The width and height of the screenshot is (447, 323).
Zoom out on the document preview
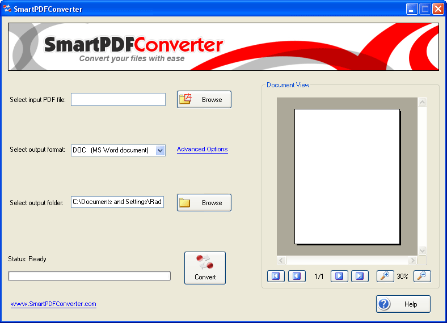[422, 276]
